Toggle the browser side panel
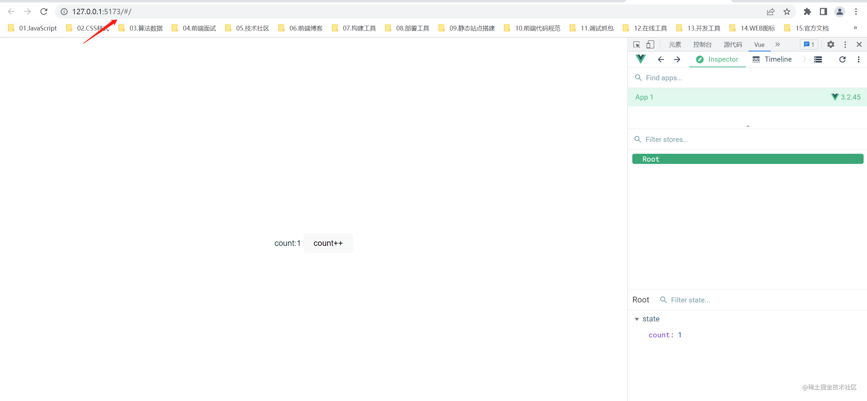This screenshot has height=401, width=867. pyautogui.click(x=823, y=12)
